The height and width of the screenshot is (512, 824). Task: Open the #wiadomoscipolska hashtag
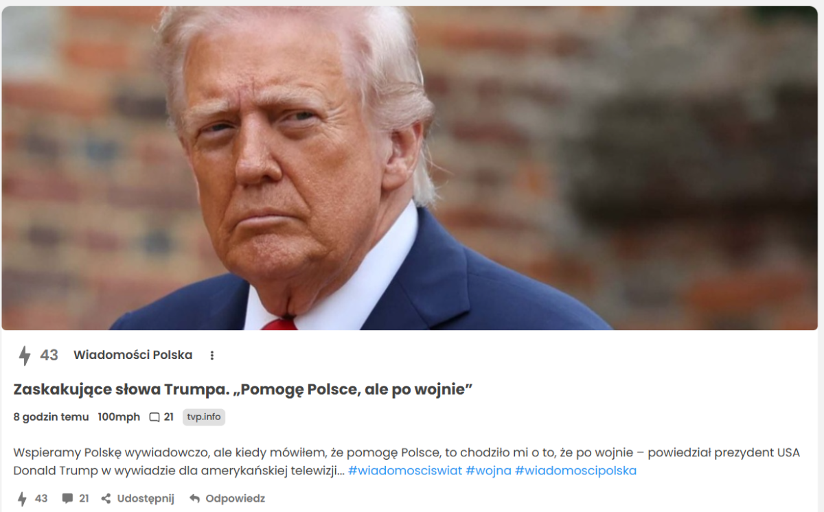point(575,471)
